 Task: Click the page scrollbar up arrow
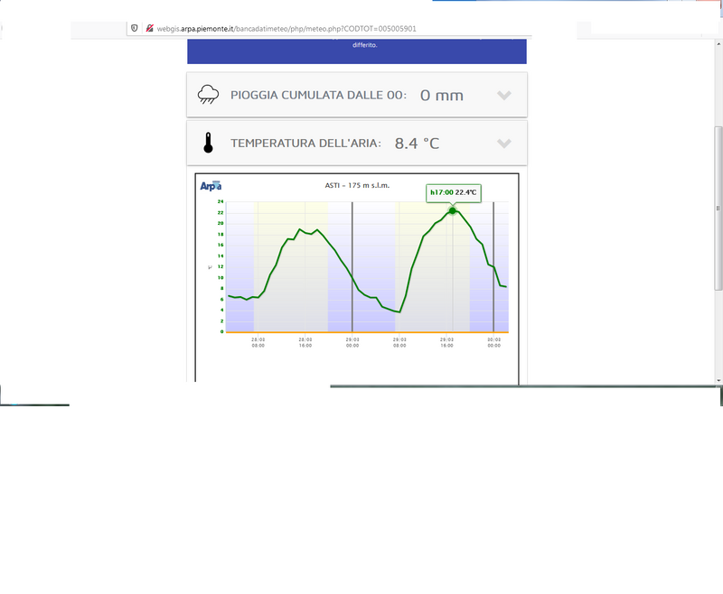[718, 44]
